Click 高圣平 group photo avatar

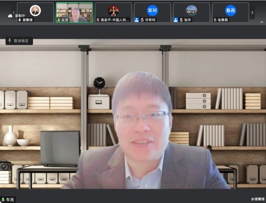(x=113, y=11)
